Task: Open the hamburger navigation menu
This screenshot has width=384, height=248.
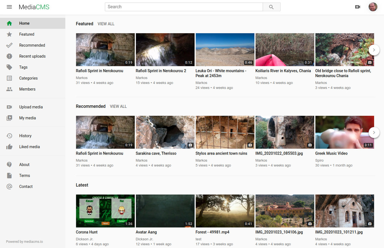Action: pyautogui.click(x=9, y=7)
